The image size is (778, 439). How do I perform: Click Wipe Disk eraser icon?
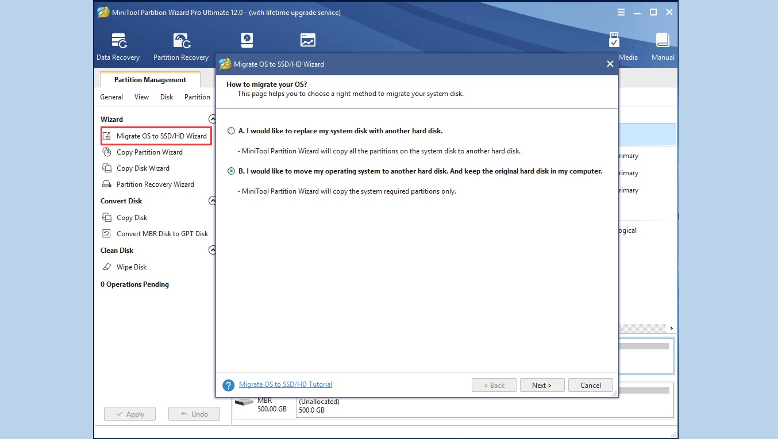coord(107,267)
